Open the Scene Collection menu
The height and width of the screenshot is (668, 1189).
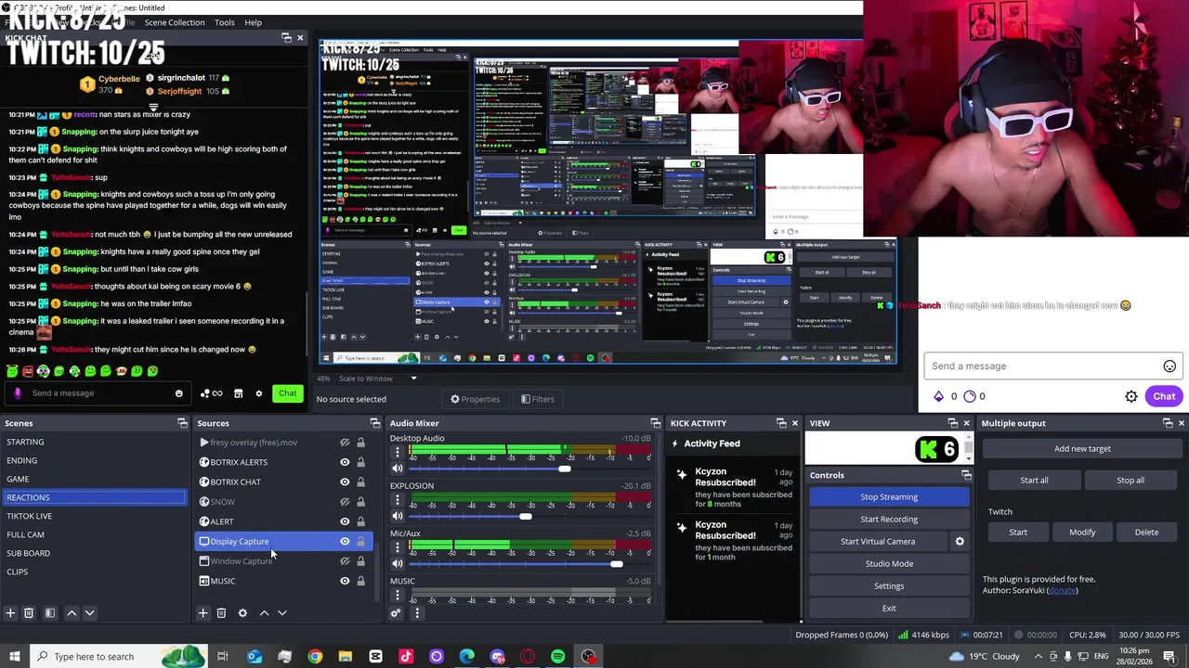175,22
